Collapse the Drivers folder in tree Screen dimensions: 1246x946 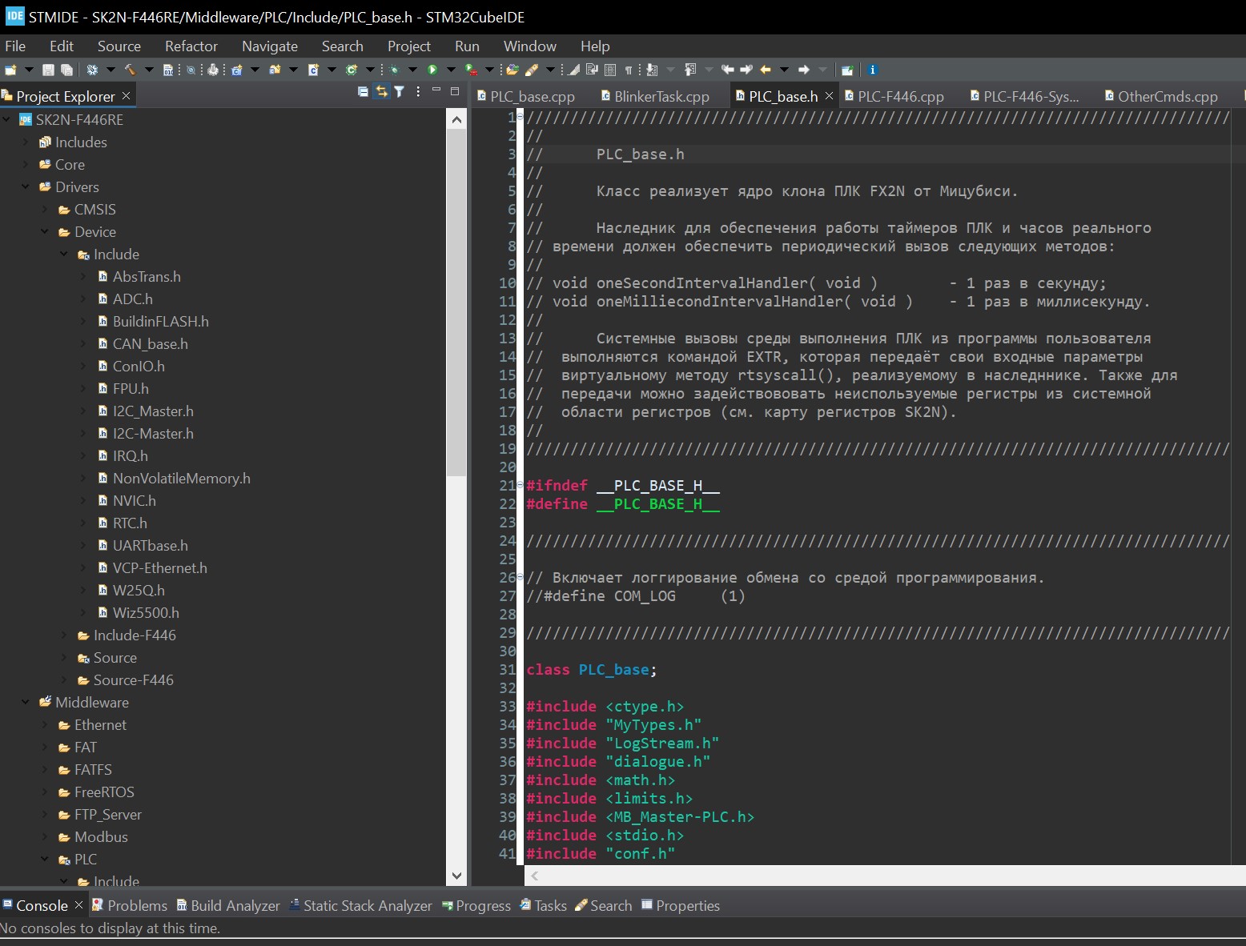[x=26, y=187]
